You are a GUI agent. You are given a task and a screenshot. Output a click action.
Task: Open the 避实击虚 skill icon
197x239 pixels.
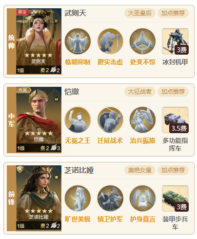[110, 41]
